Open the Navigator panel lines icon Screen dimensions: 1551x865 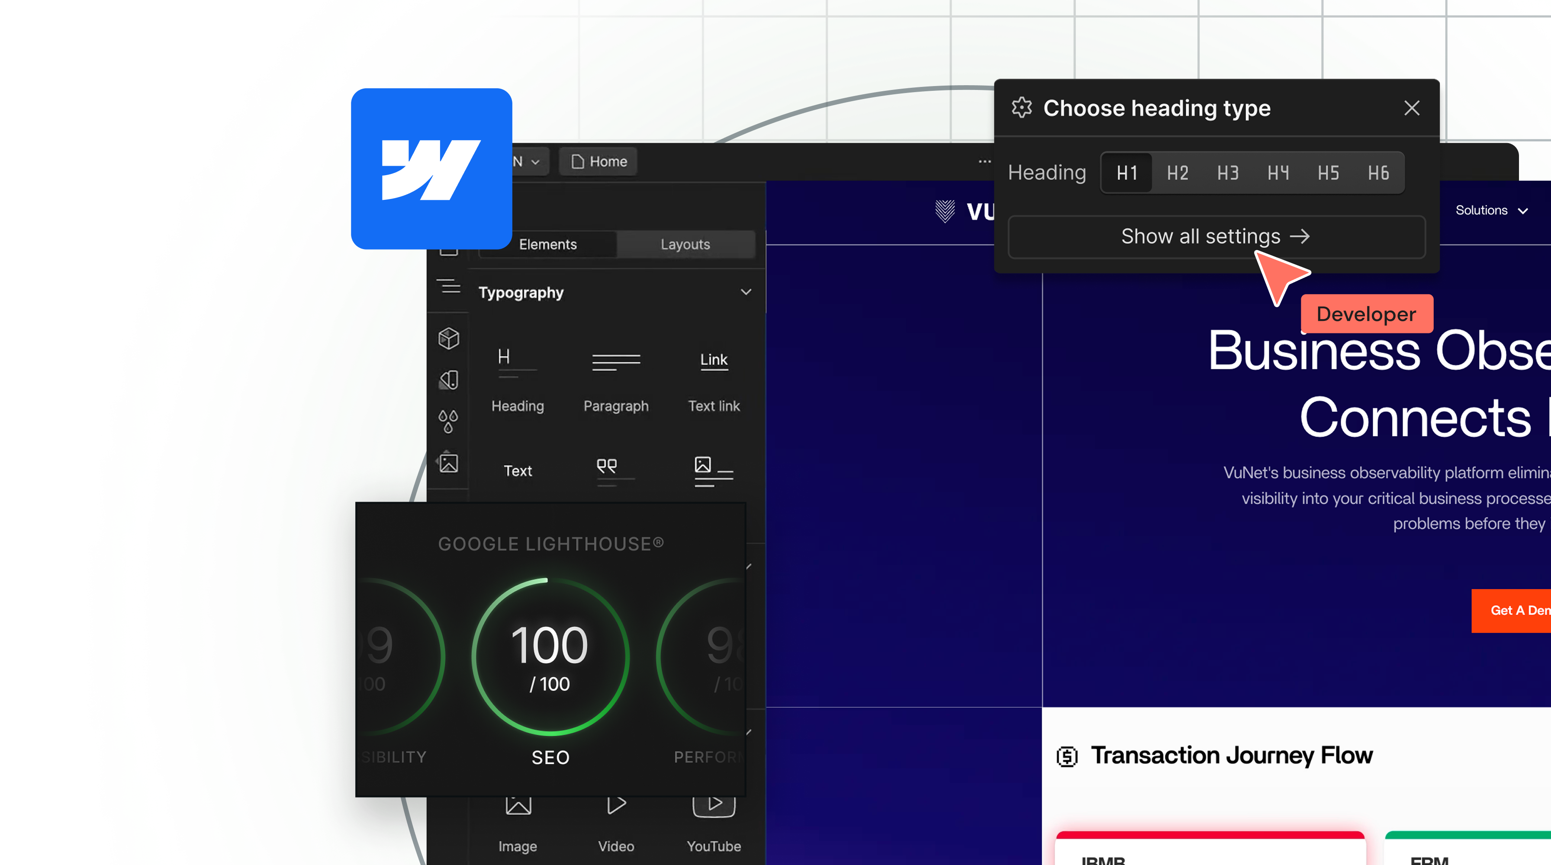(x=449, y=286)
